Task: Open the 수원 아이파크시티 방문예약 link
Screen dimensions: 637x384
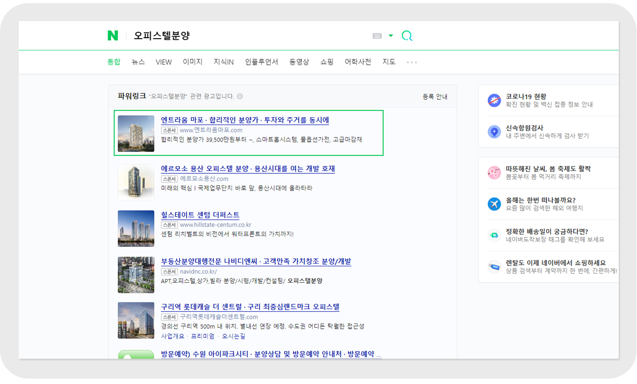Action: (271, 354)
